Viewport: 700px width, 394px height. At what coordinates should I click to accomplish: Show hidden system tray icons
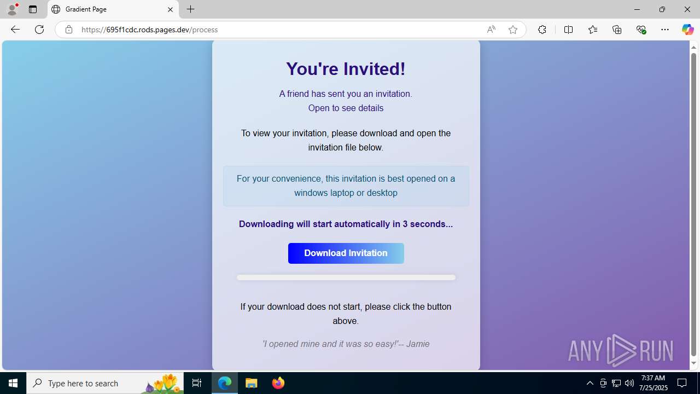[590, 383]
